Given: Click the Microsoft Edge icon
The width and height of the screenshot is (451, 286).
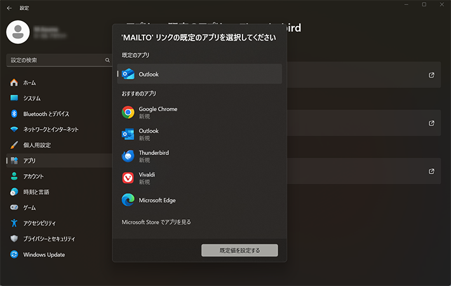Looking at the screenshot, I should tap(128, 200).
